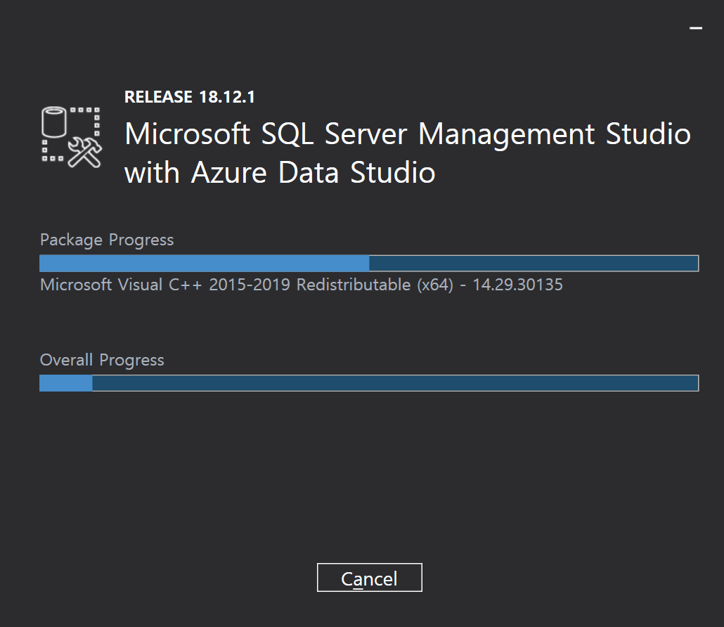Click the (x64) architecture text

pos(434,285)
